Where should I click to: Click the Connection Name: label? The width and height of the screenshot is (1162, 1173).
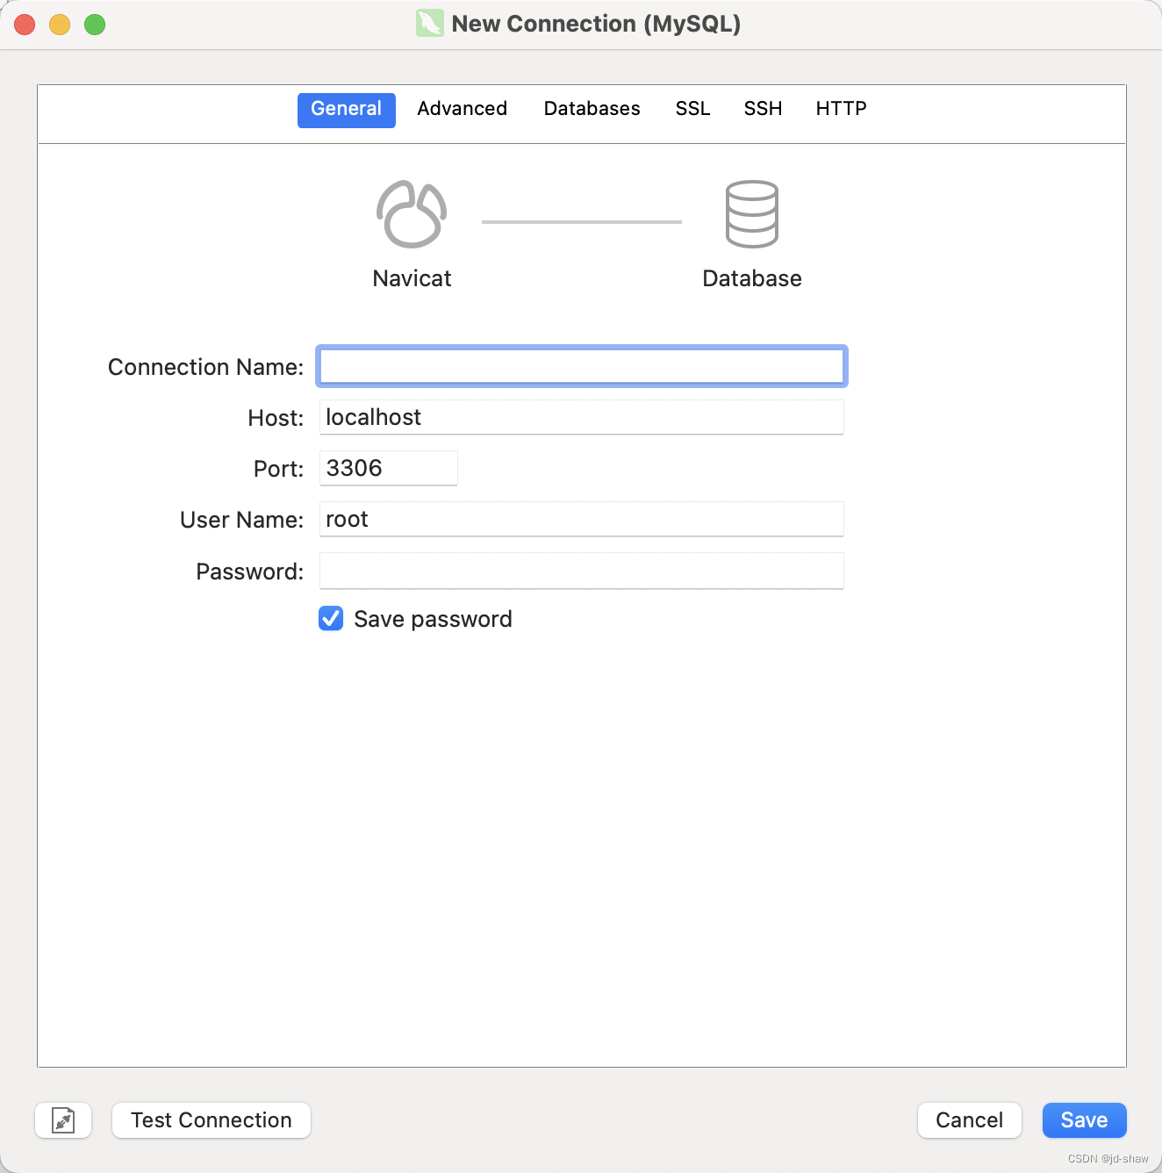pyautogui.click(x=205, y=367)
